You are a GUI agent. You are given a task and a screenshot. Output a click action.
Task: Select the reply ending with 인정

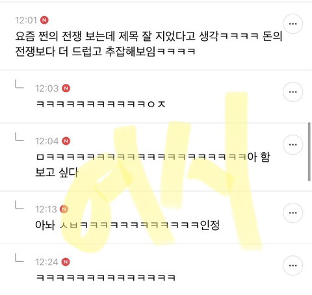pos(127,225)
